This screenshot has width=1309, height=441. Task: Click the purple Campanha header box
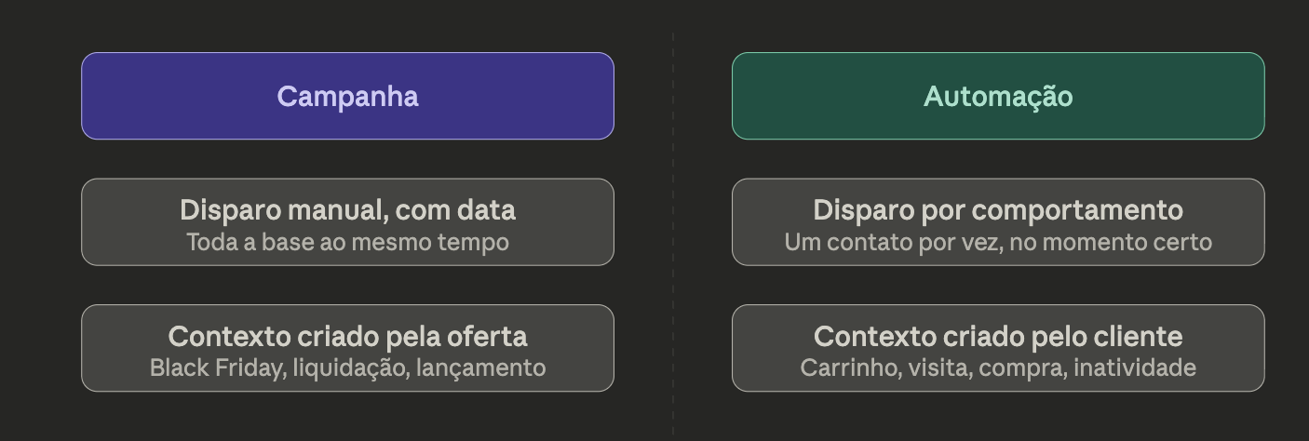click(347, 96)
